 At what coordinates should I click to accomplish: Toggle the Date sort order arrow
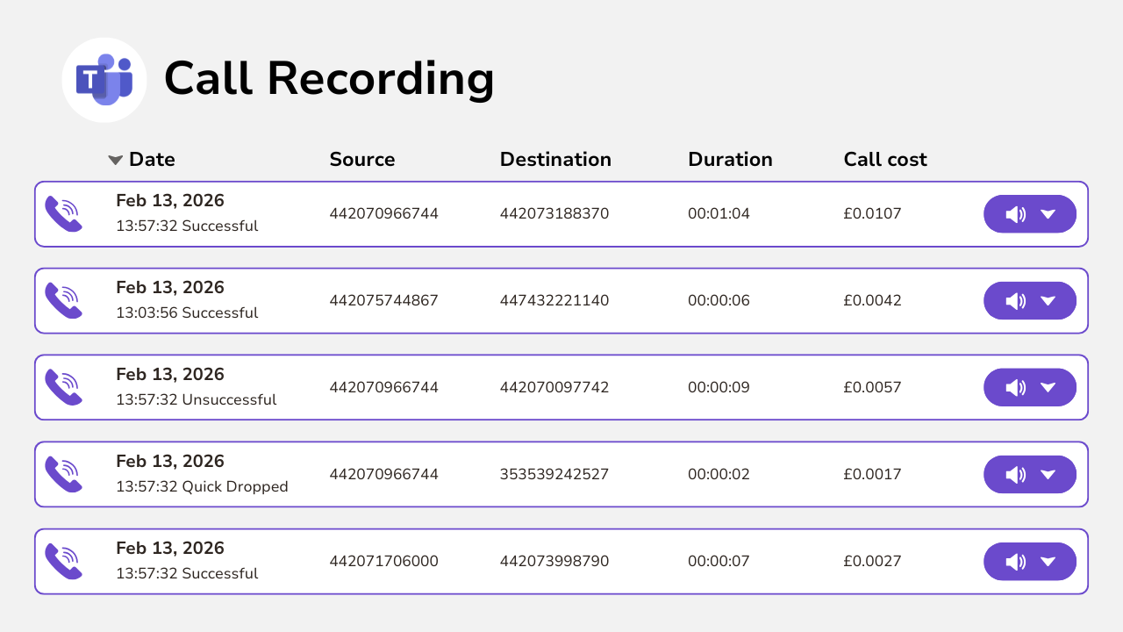[x=114, y=160]
